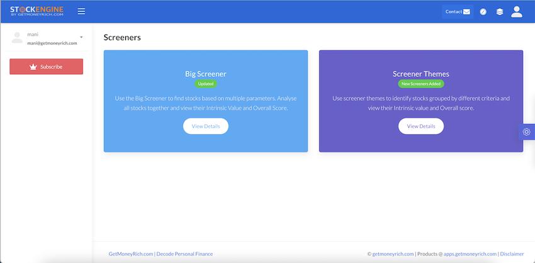
Task: Click the green Updated badge
Action: (x=206, y=84)
